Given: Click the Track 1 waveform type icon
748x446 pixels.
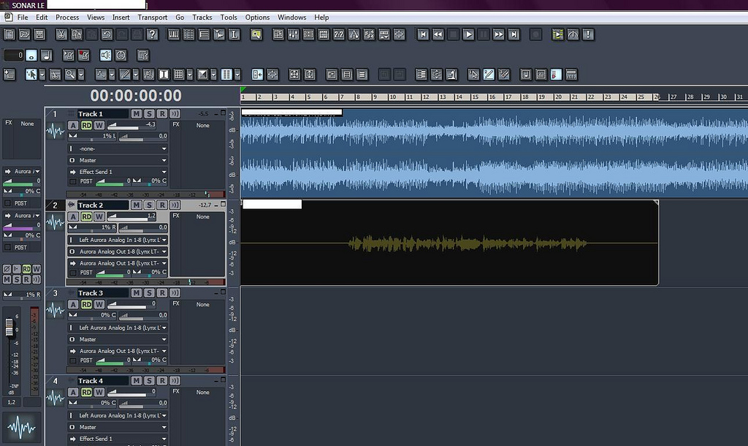Looking at the screenshot, I should (56, 130).
